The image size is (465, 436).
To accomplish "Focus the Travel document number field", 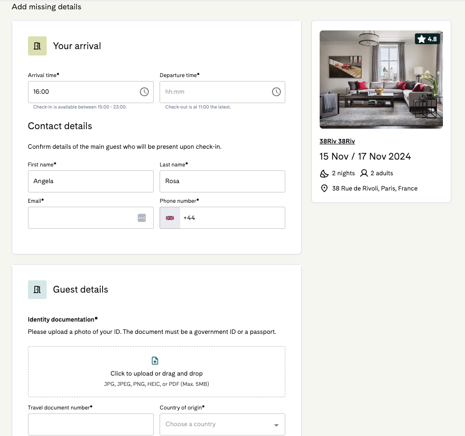I will [x=91, y=424].
